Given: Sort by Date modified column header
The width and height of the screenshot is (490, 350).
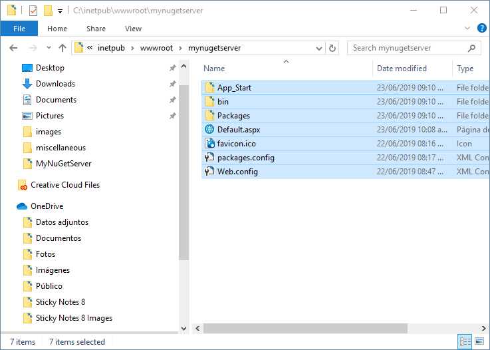Looking at the screenshot, I should coord(402,69).
